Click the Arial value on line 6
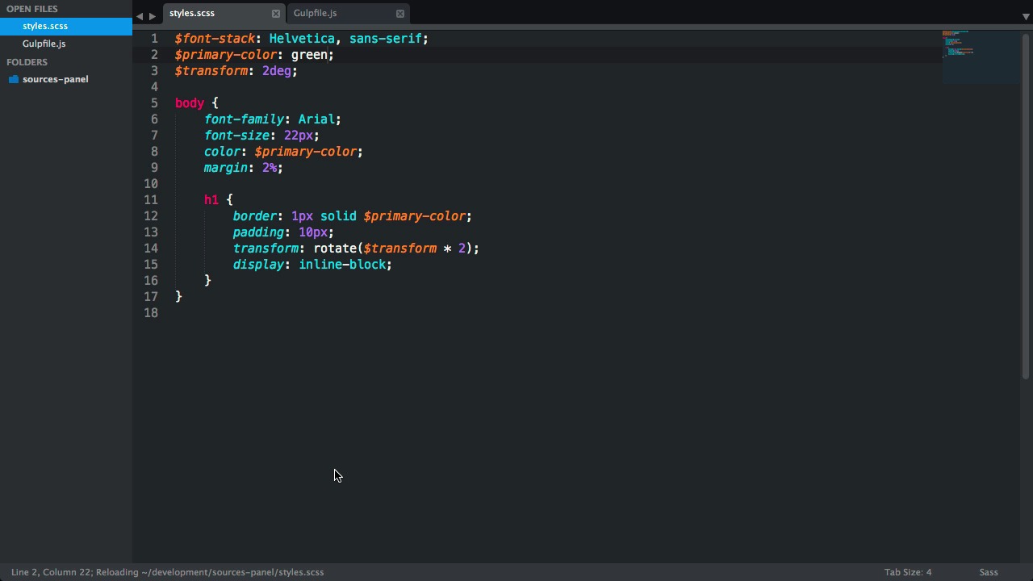The width and height of the screenshot is (1033, 581). pyautogui.click(x=316, y=119)
